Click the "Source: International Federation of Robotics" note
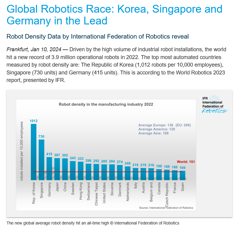Screen dimensions: 238x229 (166, 208)
